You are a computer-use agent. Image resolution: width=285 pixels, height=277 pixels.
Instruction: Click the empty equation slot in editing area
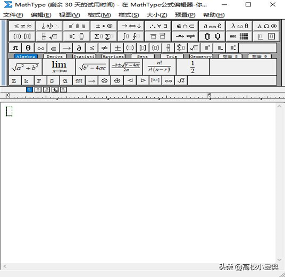coord(9,111)
